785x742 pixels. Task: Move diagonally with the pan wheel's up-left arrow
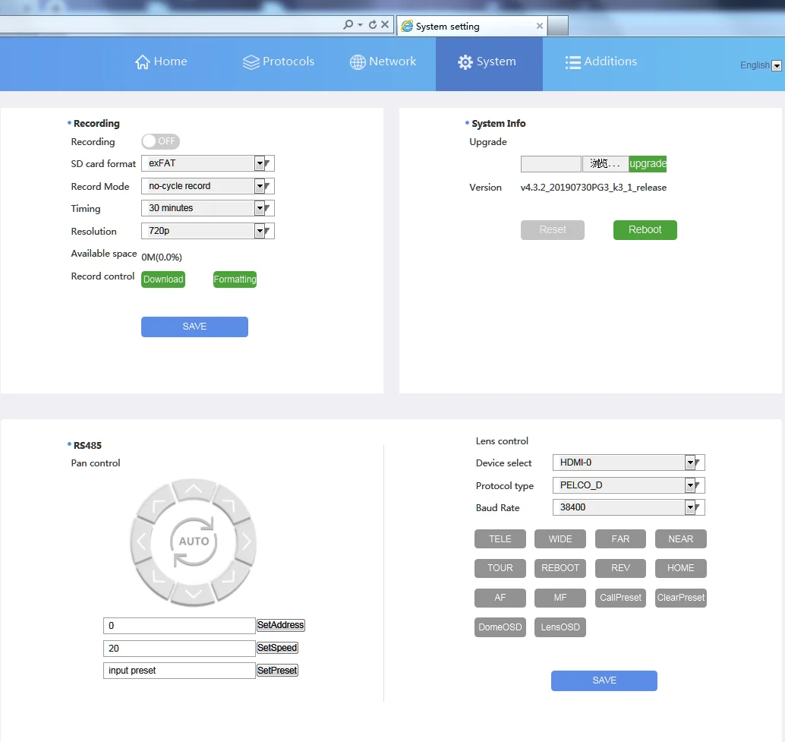tap(158, 506)
